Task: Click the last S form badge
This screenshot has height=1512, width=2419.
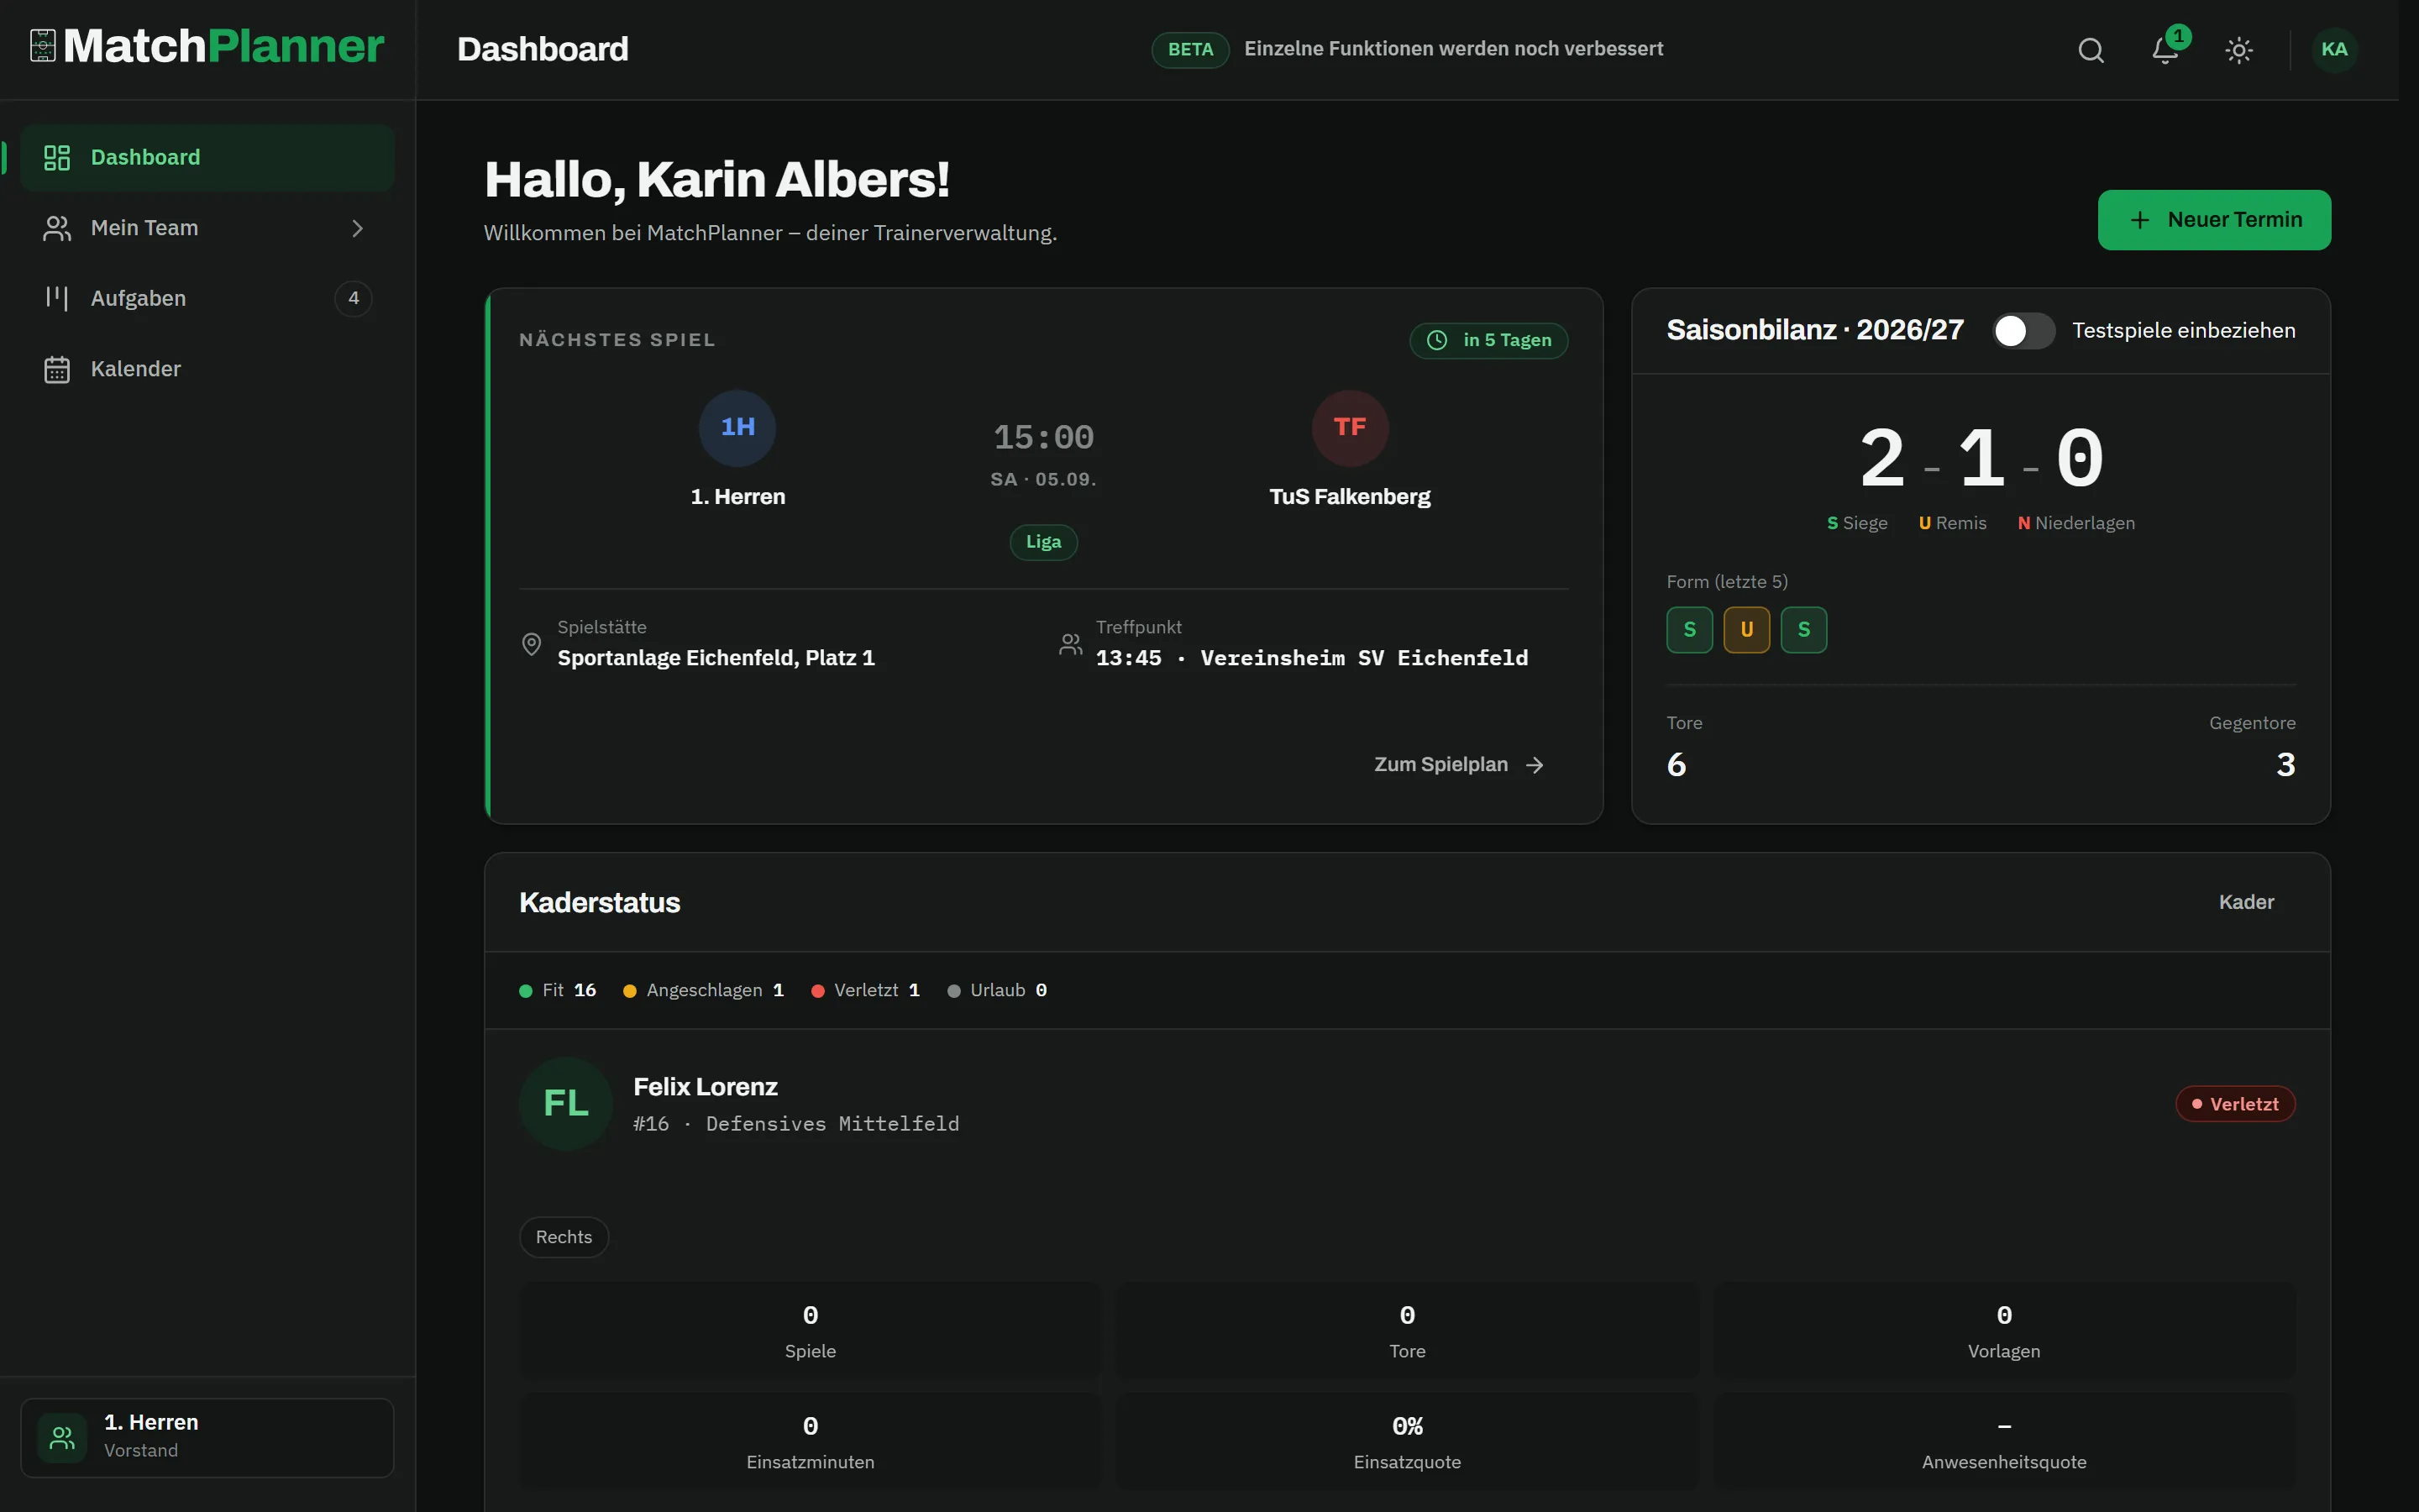Action: click(x=1803, y=630)
